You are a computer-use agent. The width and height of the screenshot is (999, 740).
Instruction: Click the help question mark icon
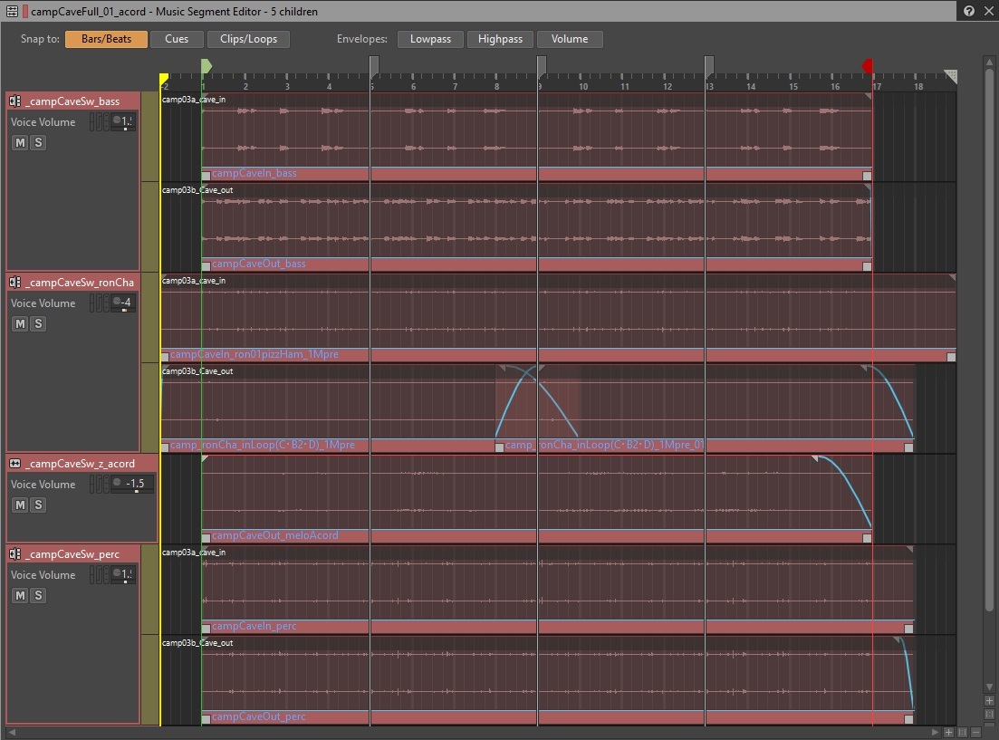[x=969, y=11]
